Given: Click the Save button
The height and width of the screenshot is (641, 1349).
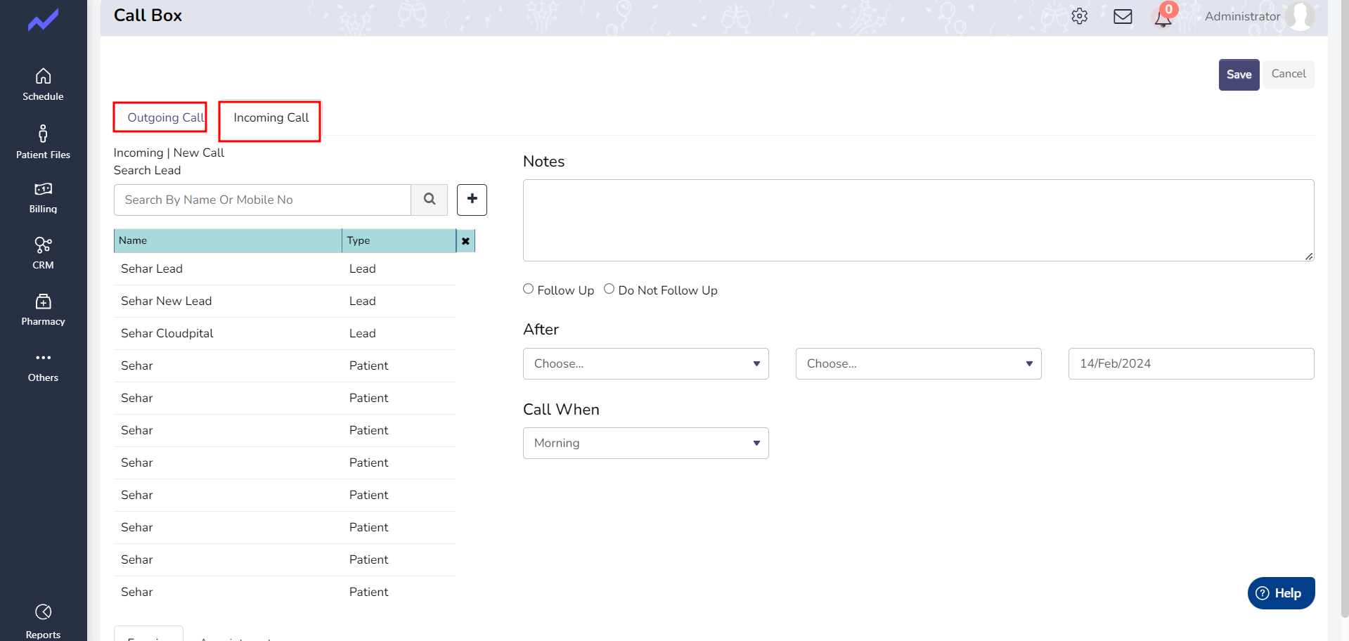Looking at the screenshot, I should click(x=1239, y=75).
